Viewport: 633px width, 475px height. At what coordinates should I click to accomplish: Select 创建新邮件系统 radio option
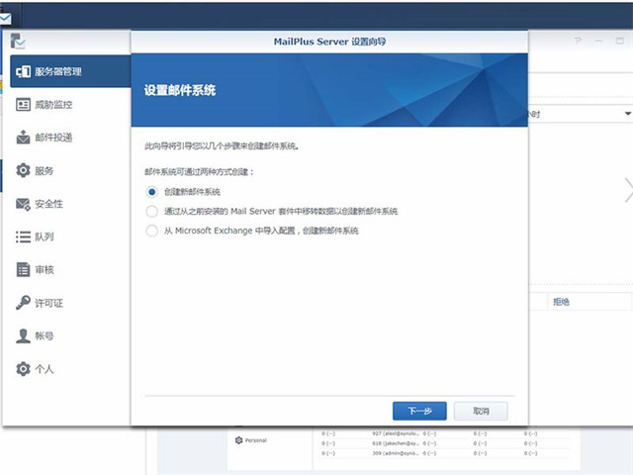151,192
